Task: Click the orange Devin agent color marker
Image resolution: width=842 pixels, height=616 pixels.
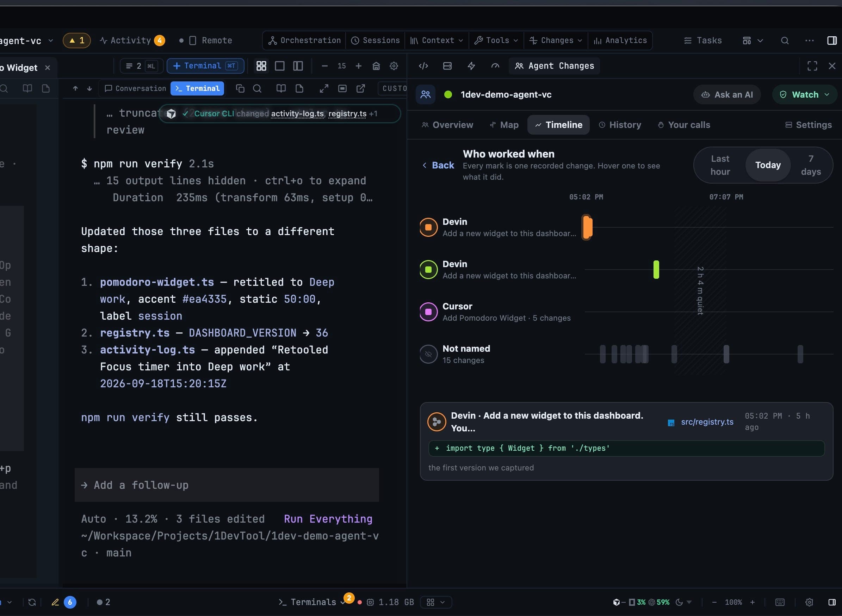Action: click(x=428, y=227)
